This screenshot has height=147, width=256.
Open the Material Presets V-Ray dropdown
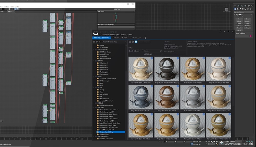114,42
